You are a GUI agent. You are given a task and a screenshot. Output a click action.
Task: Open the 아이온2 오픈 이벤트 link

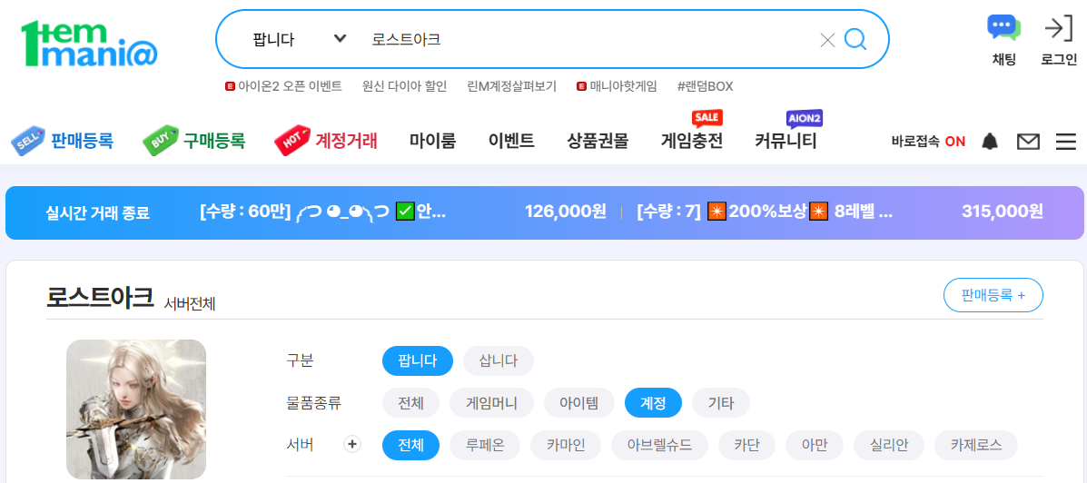(290, 86)
